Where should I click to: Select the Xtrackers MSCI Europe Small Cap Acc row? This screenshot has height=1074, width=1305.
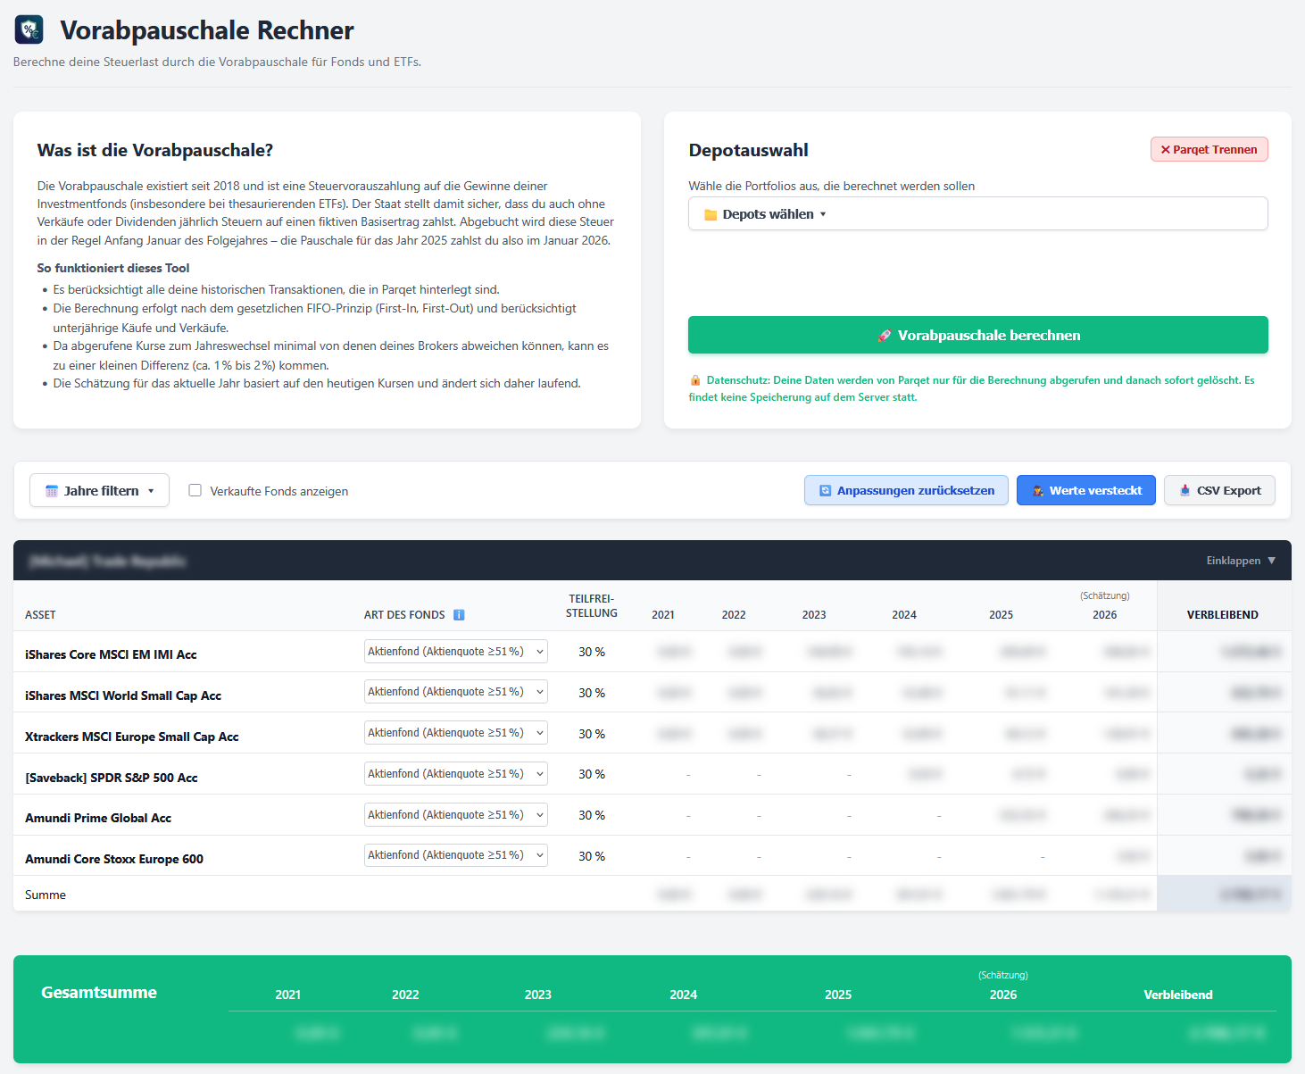131,737
